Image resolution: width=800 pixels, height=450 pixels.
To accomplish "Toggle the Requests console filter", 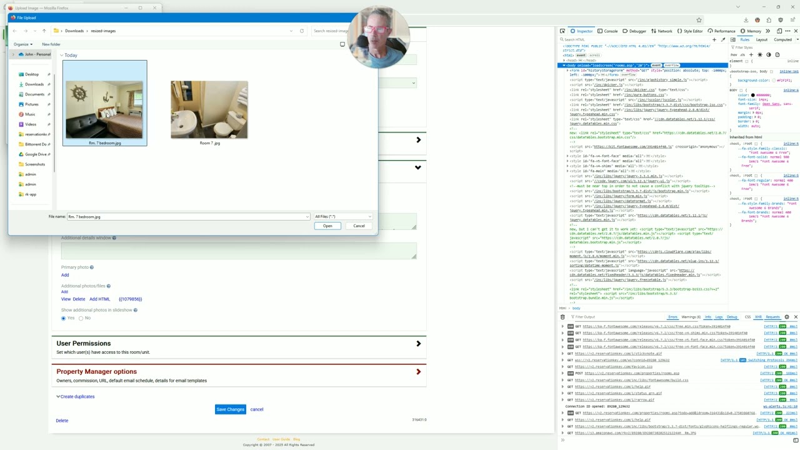I will coord(773,317).
